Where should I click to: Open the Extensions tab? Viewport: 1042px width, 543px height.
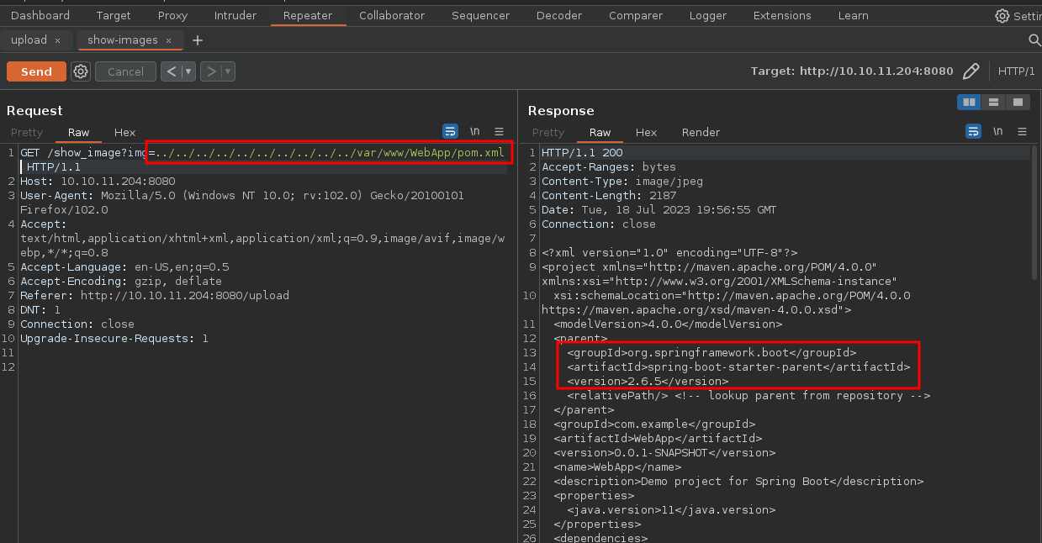coord(782,16)
